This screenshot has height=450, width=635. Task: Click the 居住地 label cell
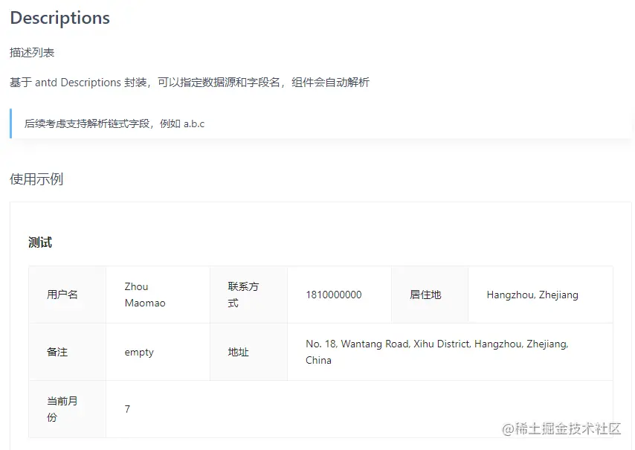tap(430, 295)
